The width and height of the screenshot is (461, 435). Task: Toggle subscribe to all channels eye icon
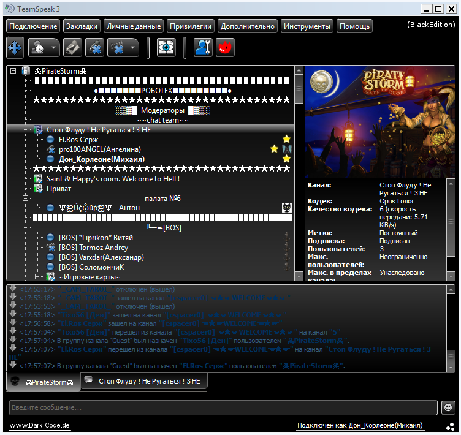[166, 48]
